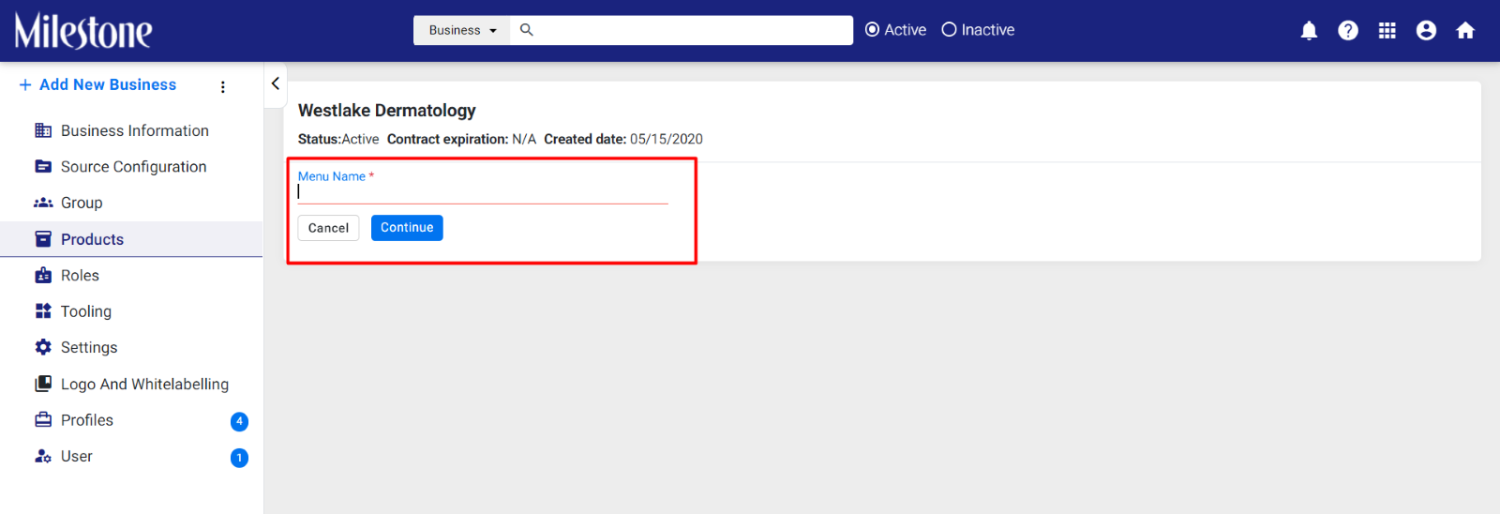Click the Settings gear icon

(43, 347)
